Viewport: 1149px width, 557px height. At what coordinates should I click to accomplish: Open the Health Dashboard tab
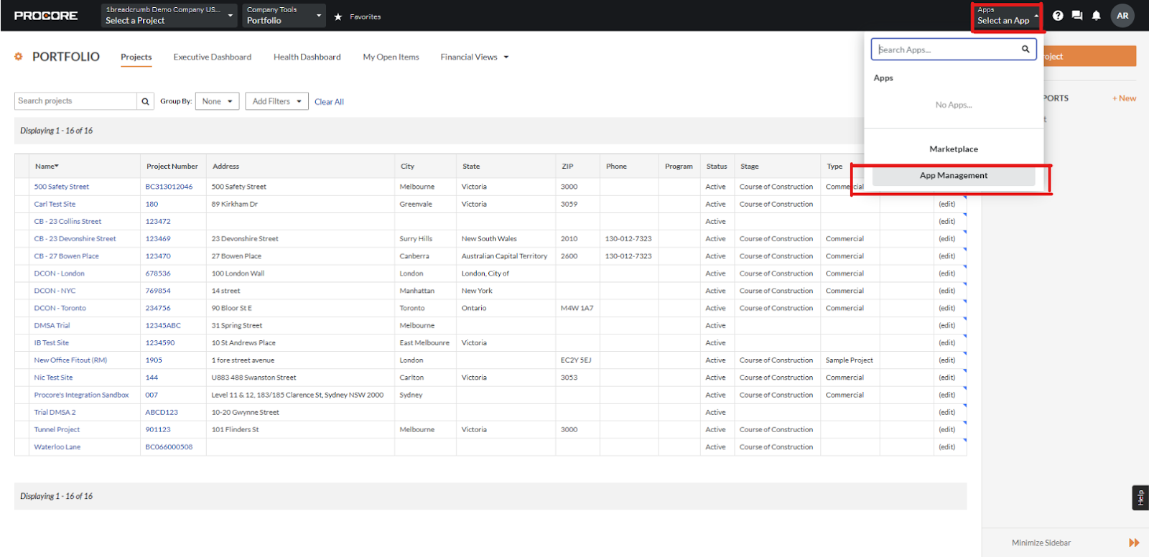click(307, 57)
